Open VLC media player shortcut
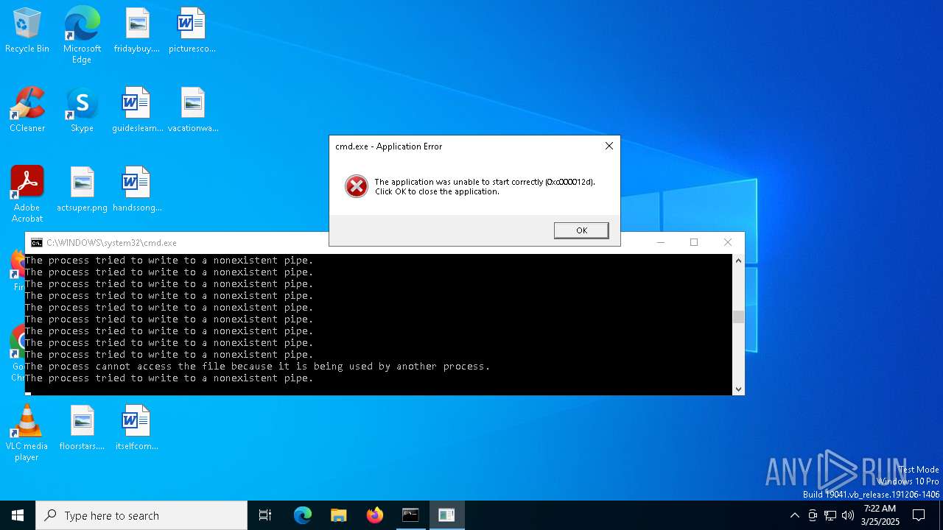Viewport: 943px width, 530px height. tap(27, 433)
